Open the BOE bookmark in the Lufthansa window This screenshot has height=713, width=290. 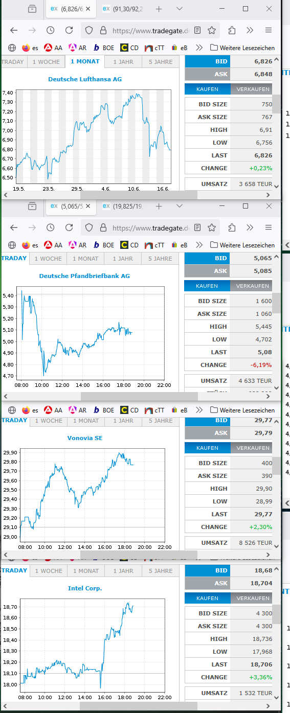click(x=104, y=48)
